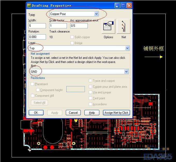176x162 pixels.
Task: Toggle the Bridge checkbox
Action: (x=72, y=43)
